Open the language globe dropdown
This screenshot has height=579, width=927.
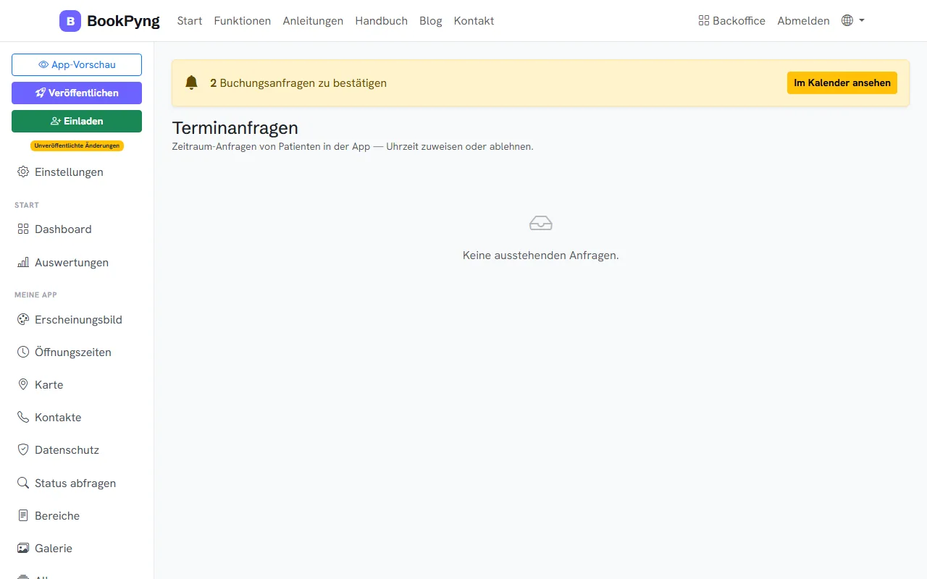point(853,21)
